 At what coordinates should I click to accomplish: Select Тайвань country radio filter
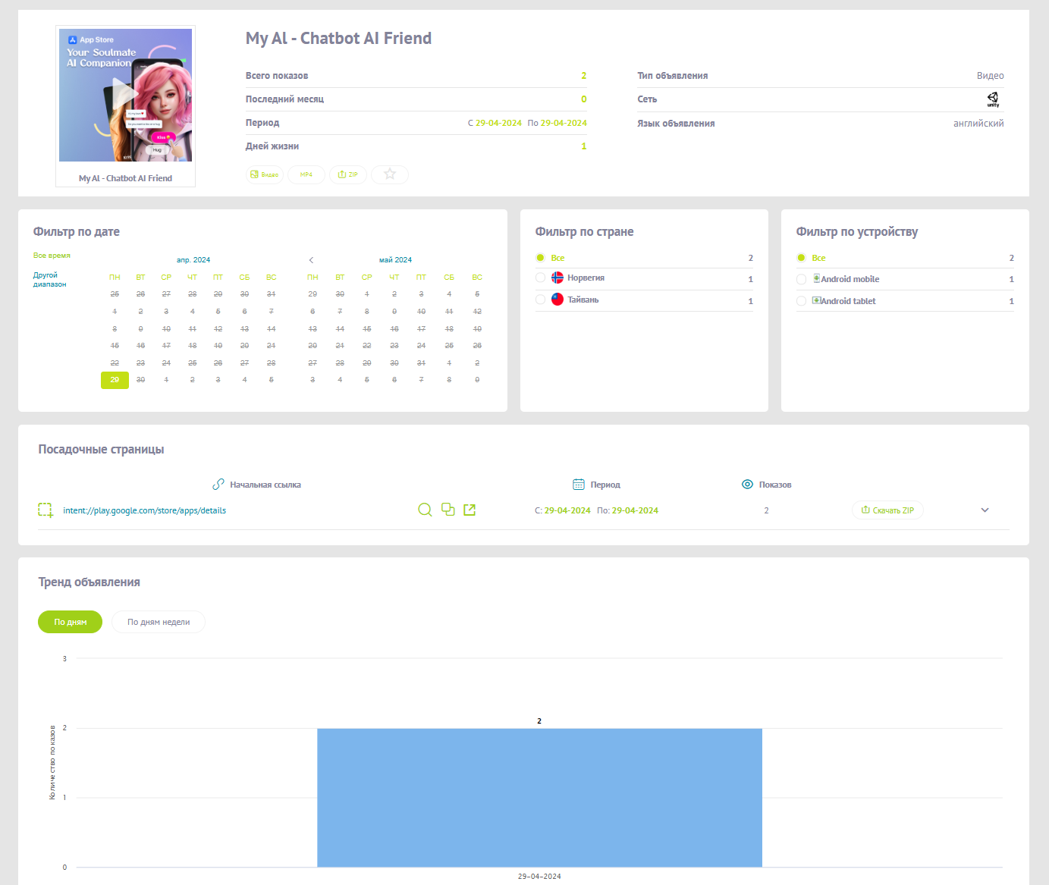[541, 300]
